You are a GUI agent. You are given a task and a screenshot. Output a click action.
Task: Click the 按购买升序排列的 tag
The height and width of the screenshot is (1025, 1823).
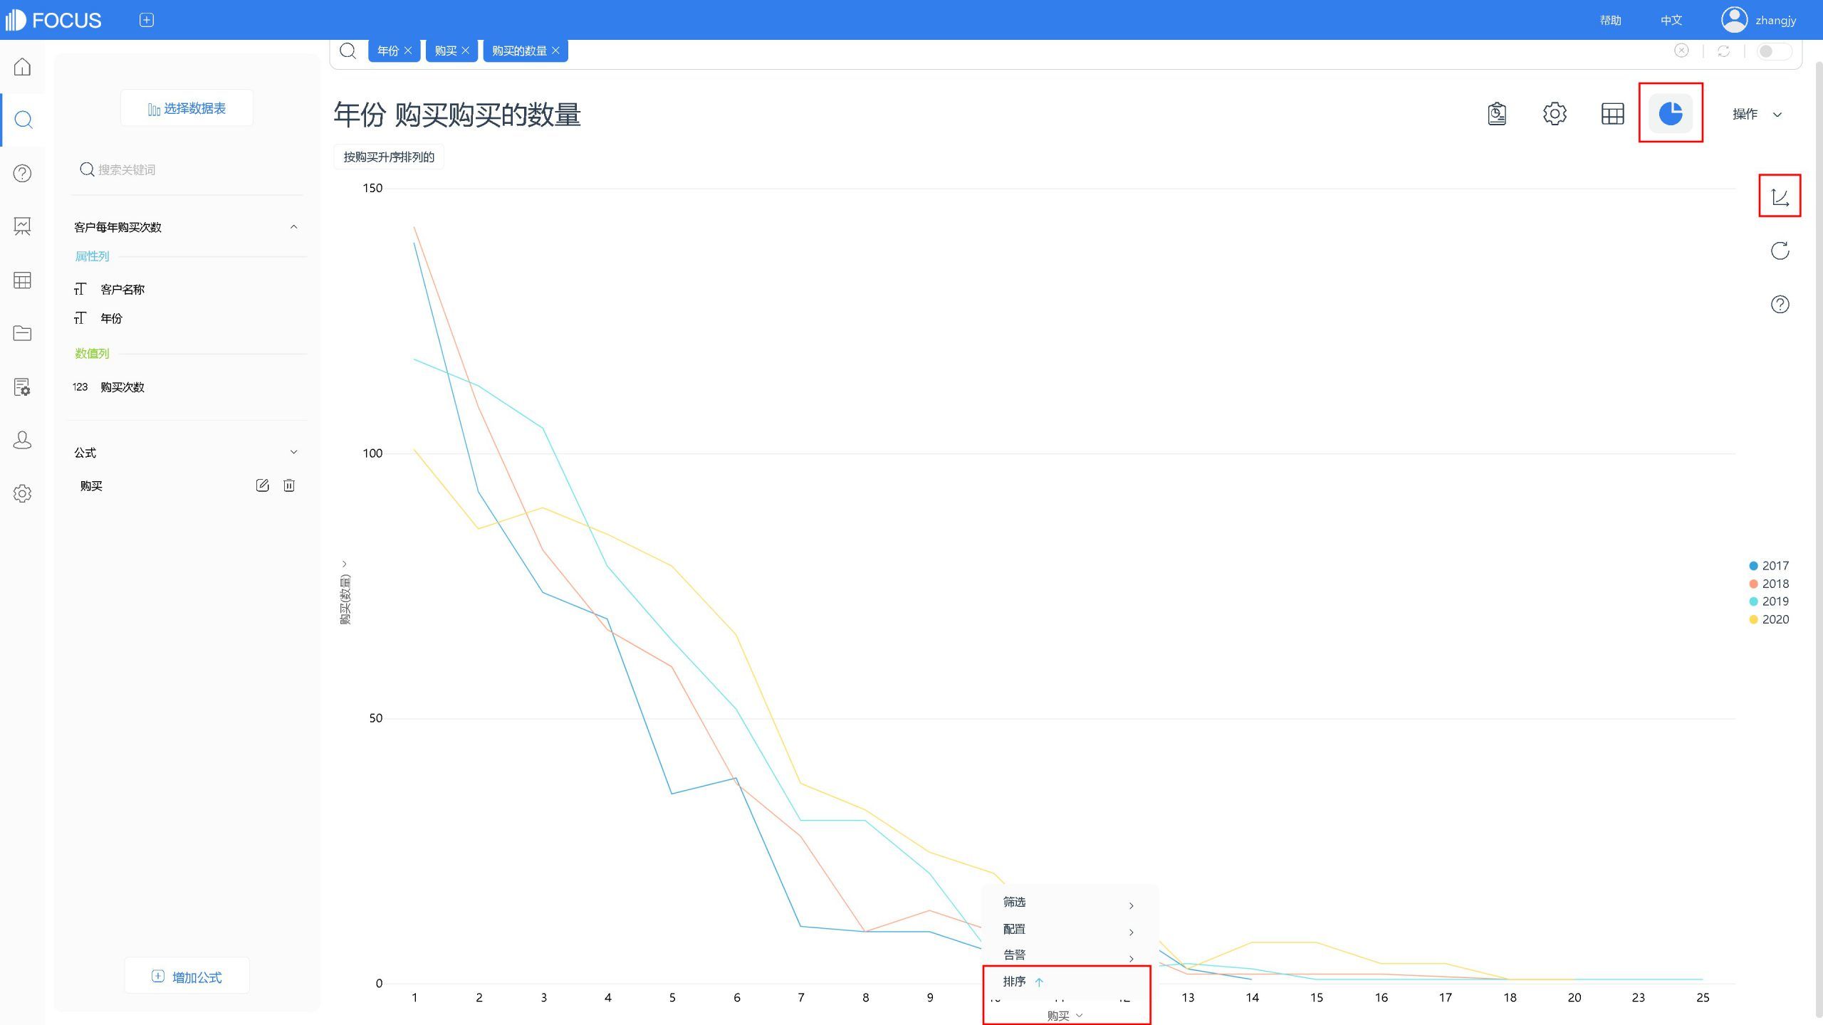(x=389, y=157)
